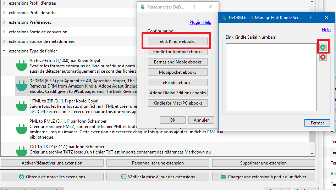The width and height of the screenshot is (336, 190).
Task: Click Fermer in serial numbers dialog
Action: click(317, 123)
